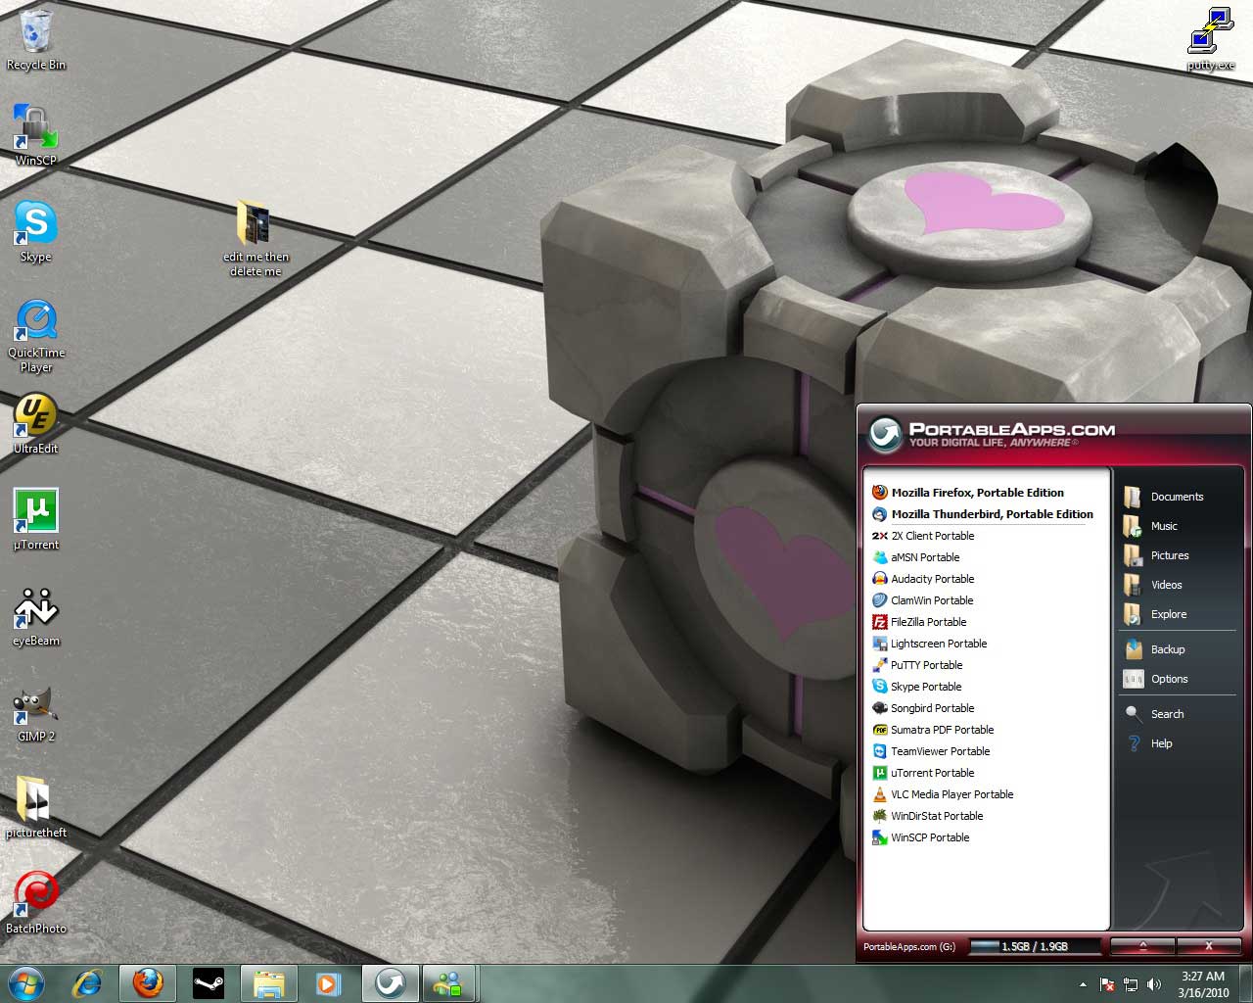The width and height of the screenshot is (1253, 1003).
Task: Select the WinSCP desktop shortcut
Action: (x=36, y=135)
